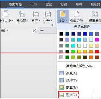The width and height of the screenshot is (101, 99).
Task: Click the 分隔符 page break icon
Action: click(x=22, y=14)
